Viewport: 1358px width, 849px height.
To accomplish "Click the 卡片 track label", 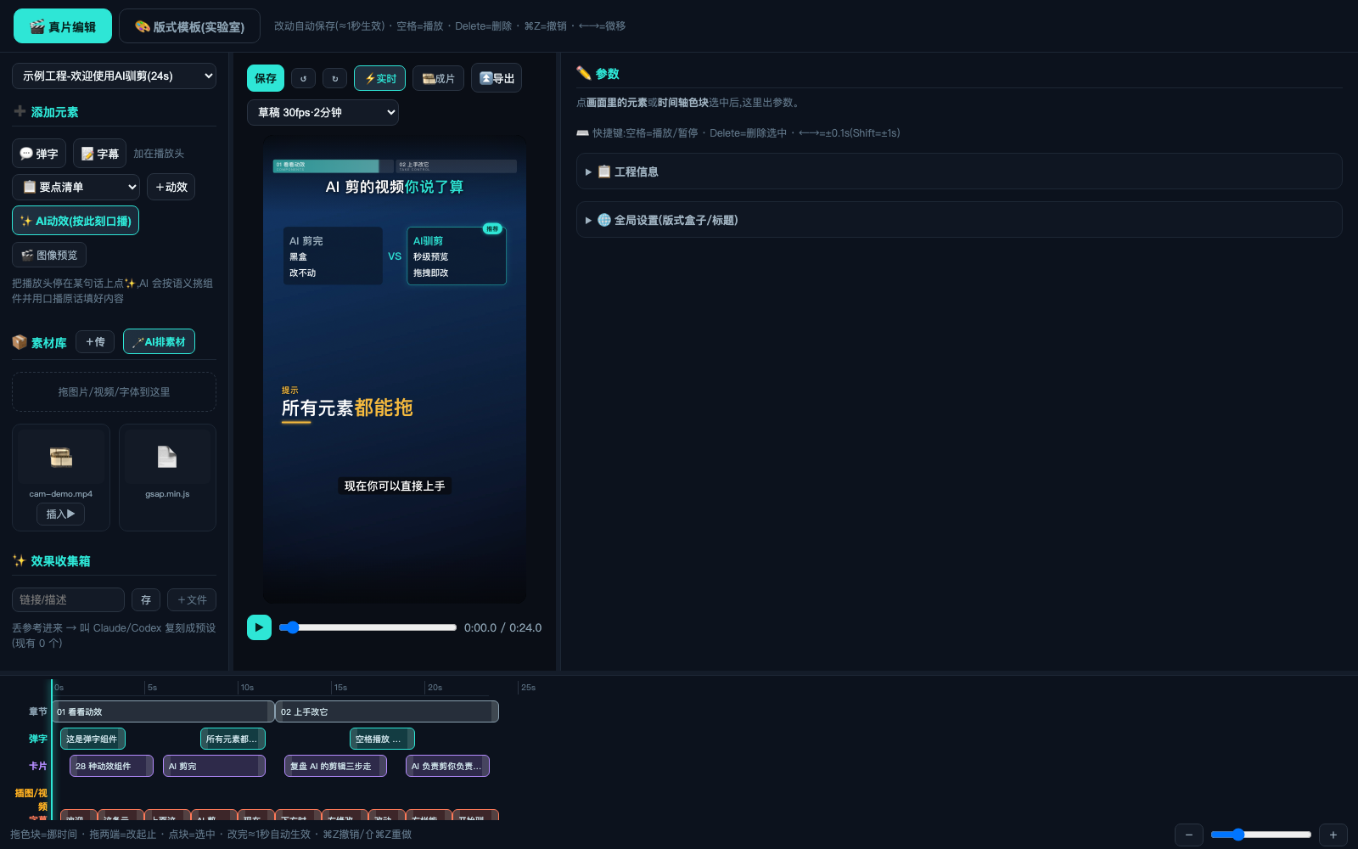I will [38, 766].
